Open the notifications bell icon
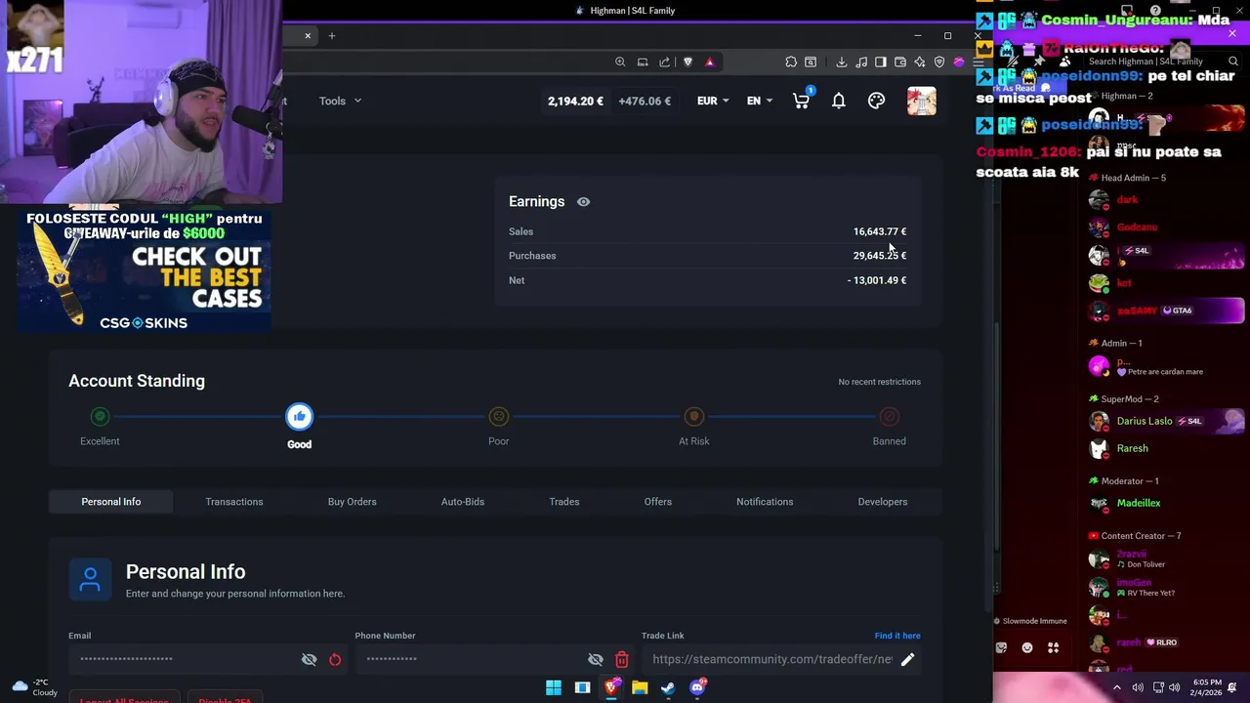The width and height of the screenshot is (1250, 703). pos(838,101)
